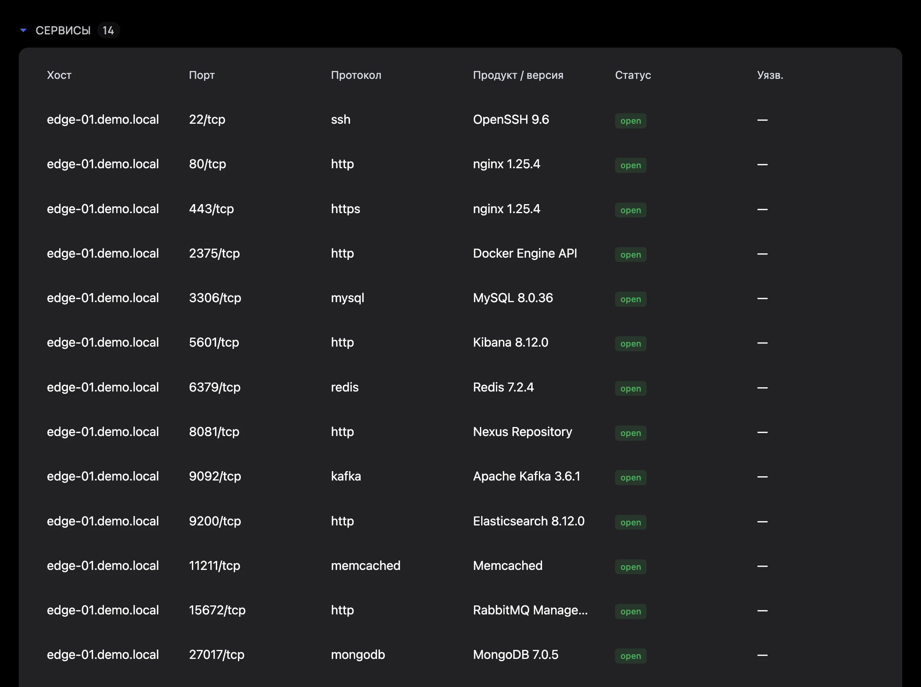This screenshot has height=687, width=921.
Task: Click the open badge in 3306/tcp row
Action: click(x=630, y=299)
